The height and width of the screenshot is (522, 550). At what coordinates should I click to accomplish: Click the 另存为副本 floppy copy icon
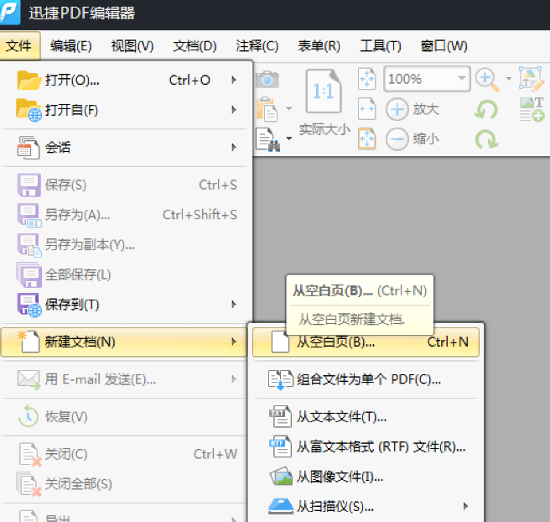click(x=29, y=245)
